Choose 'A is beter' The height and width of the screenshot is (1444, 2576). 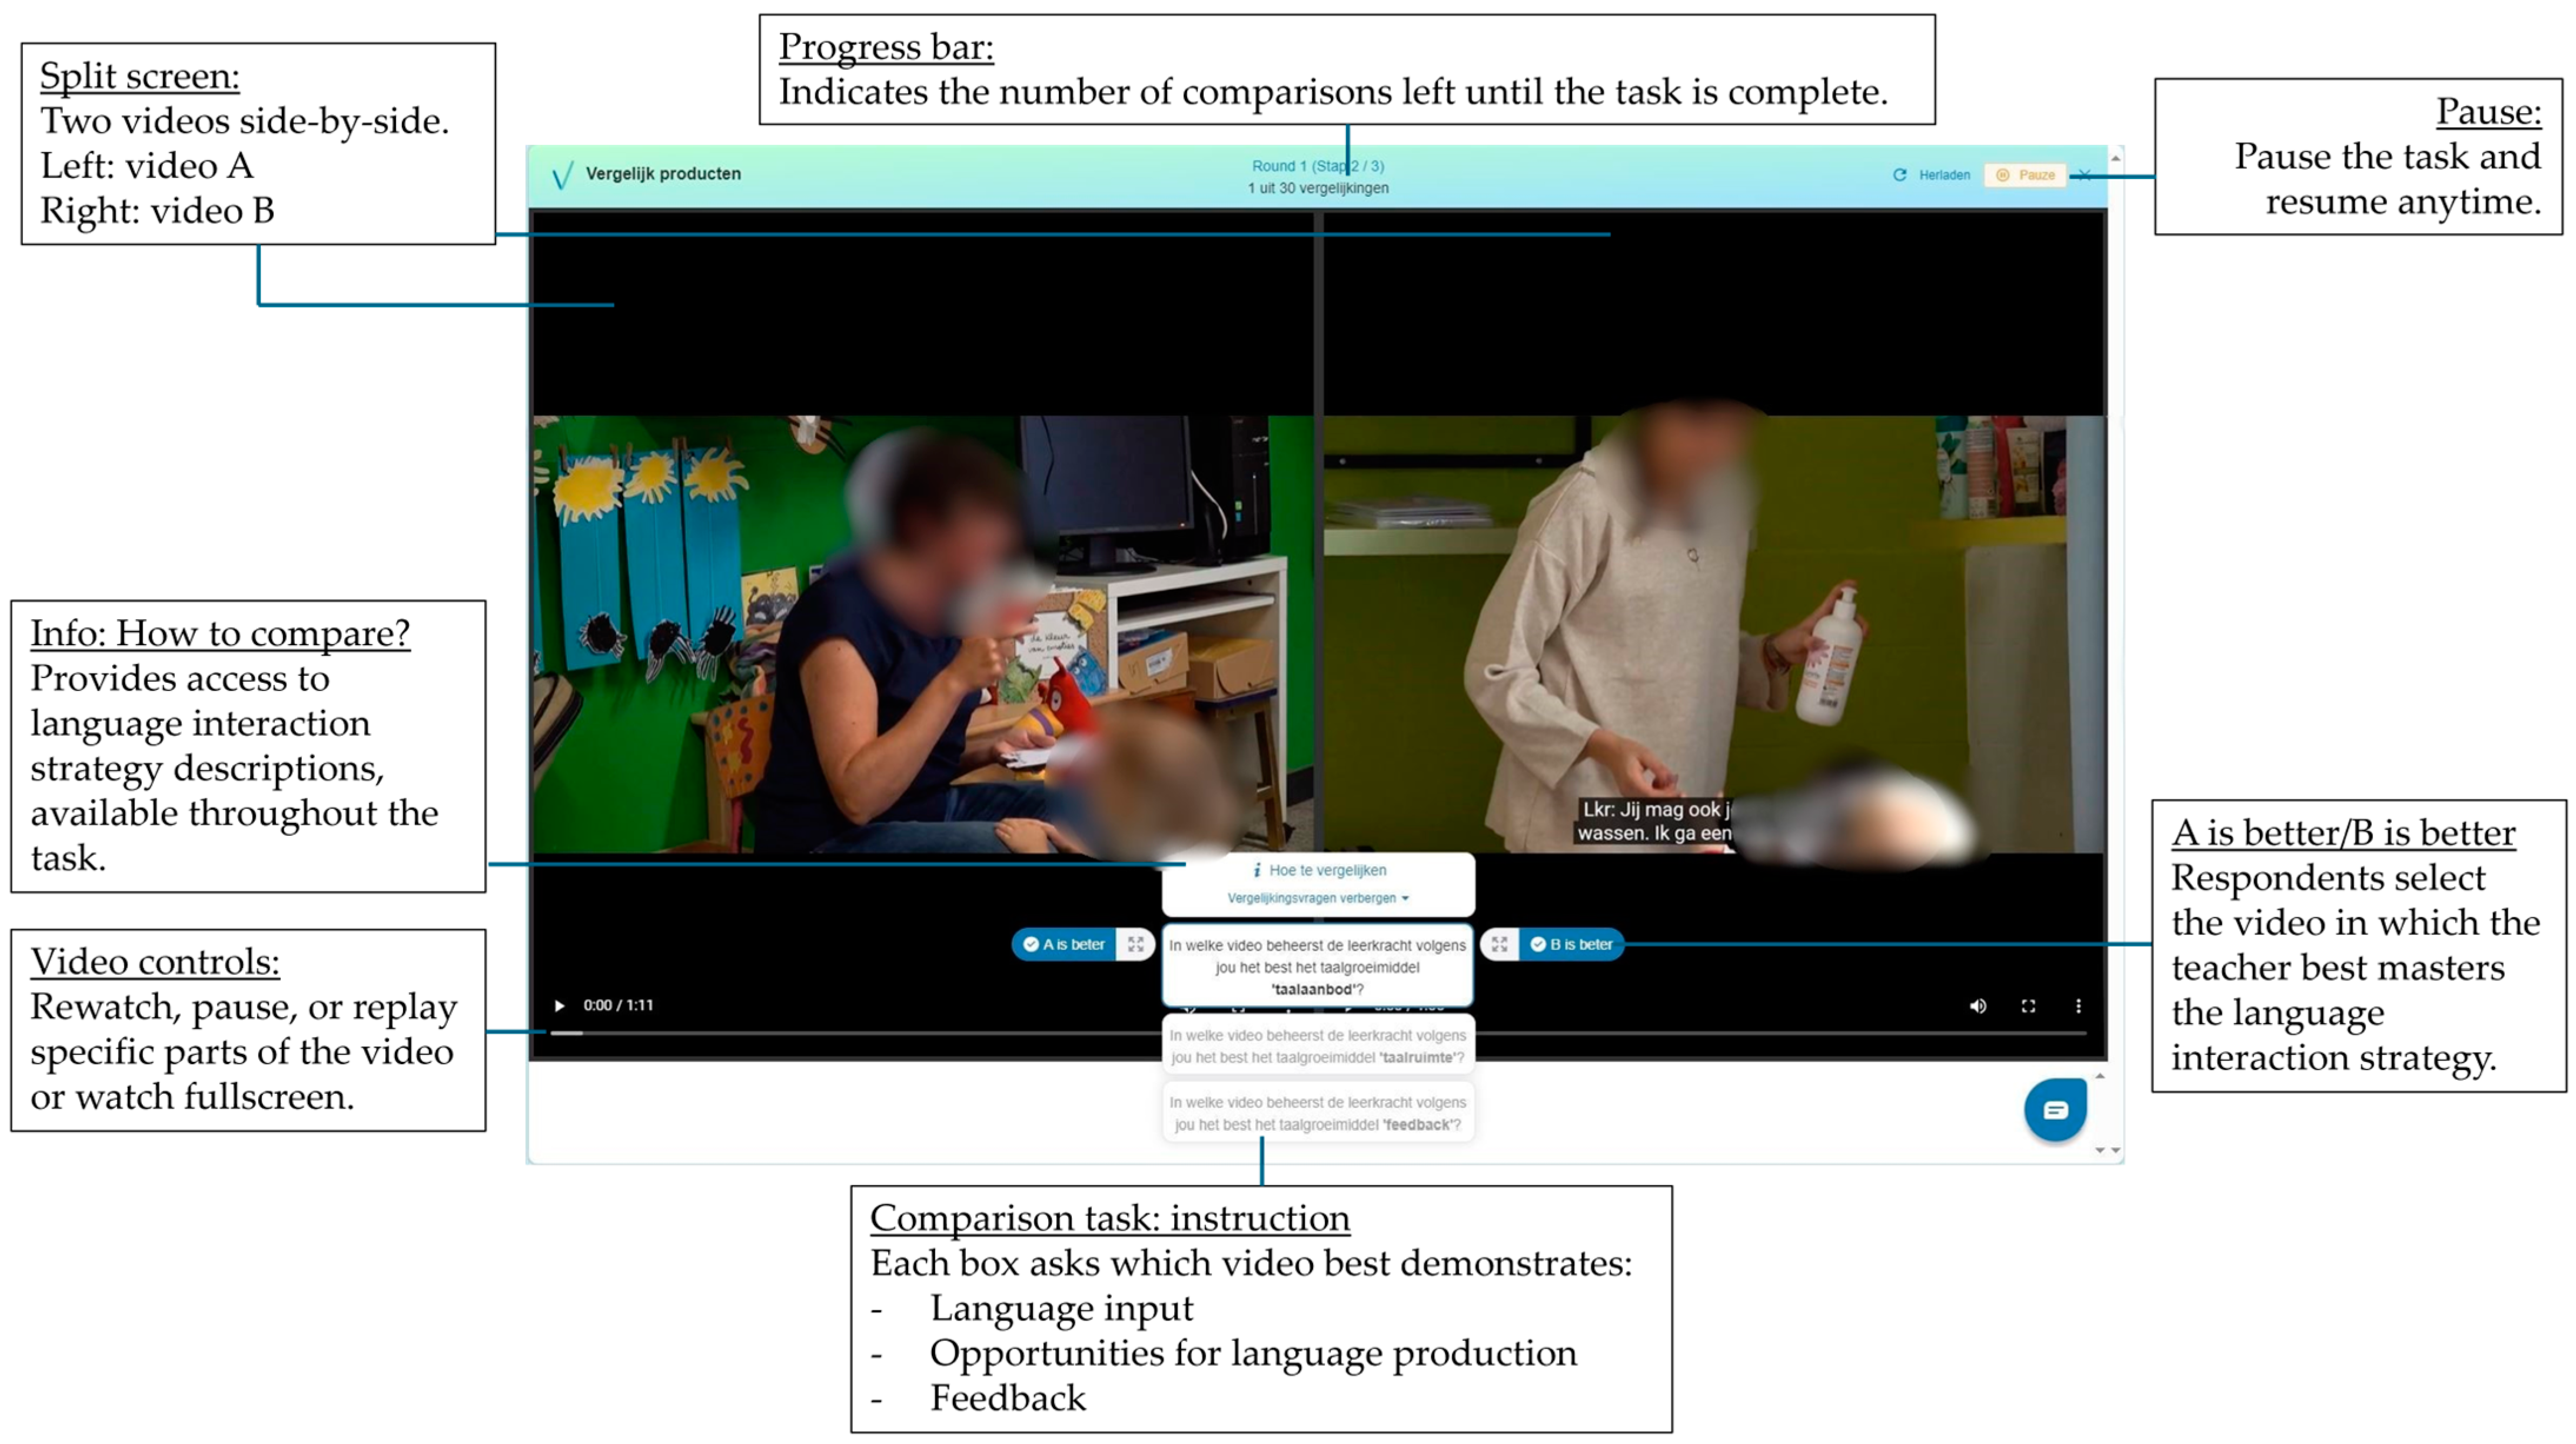(x=1065, y=944)
